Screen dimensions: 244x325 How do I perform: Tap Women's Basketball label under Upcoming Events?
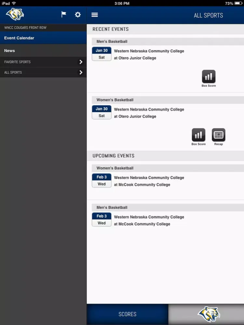[x=115, y=168]
